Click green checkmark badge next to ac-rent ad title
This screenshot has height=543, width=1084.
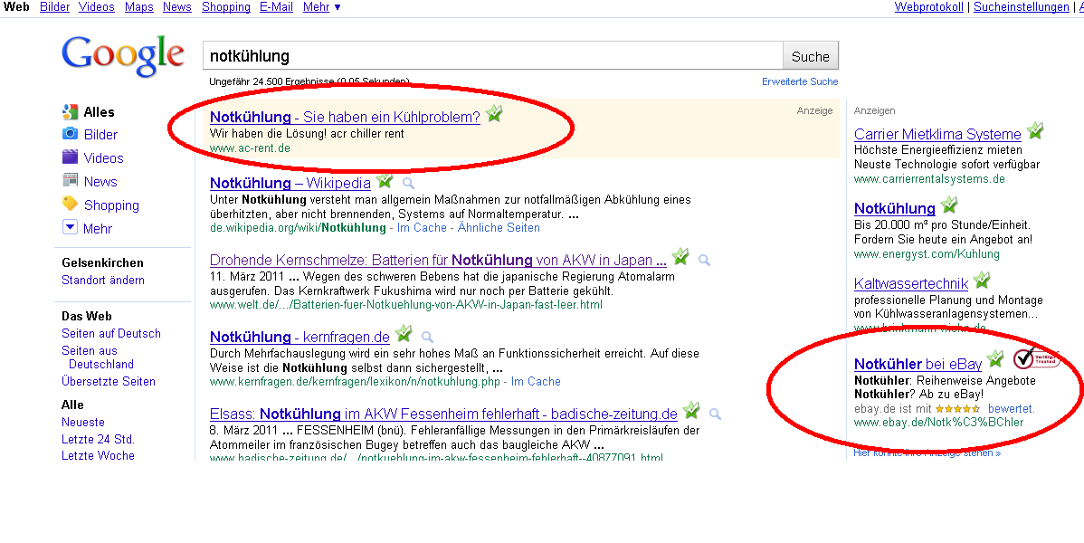494,113
